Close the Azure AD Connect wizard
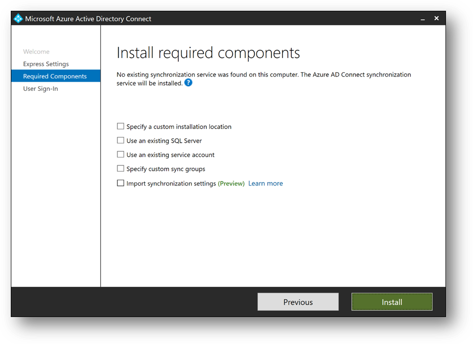The image size is (473, 344). point(436,18)
